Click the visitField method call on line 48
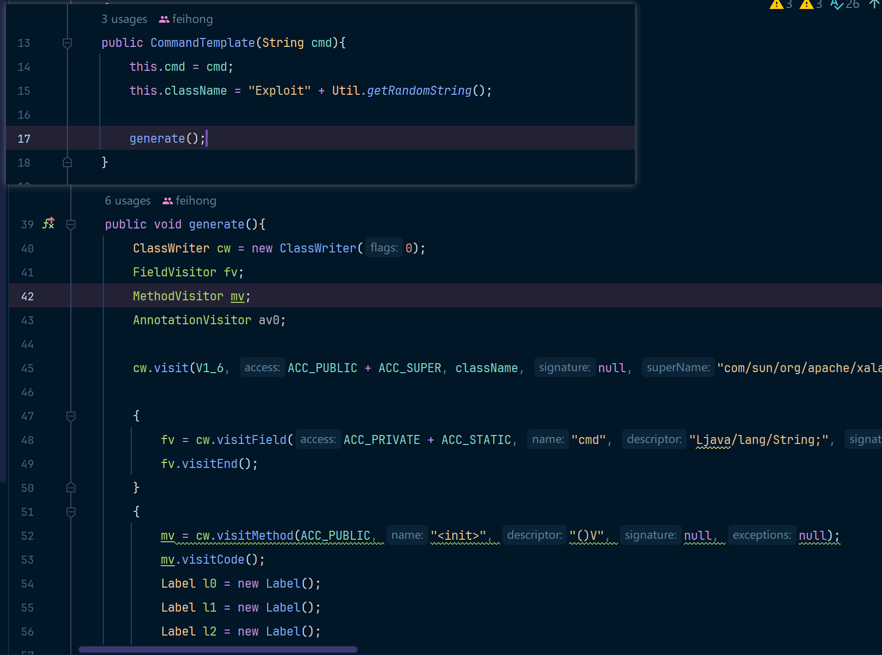 point(252,440)
